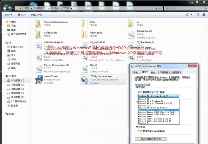Click the 音乐 library icon
208x144 pixels.
pyautogui.click(x=9, y=68)
